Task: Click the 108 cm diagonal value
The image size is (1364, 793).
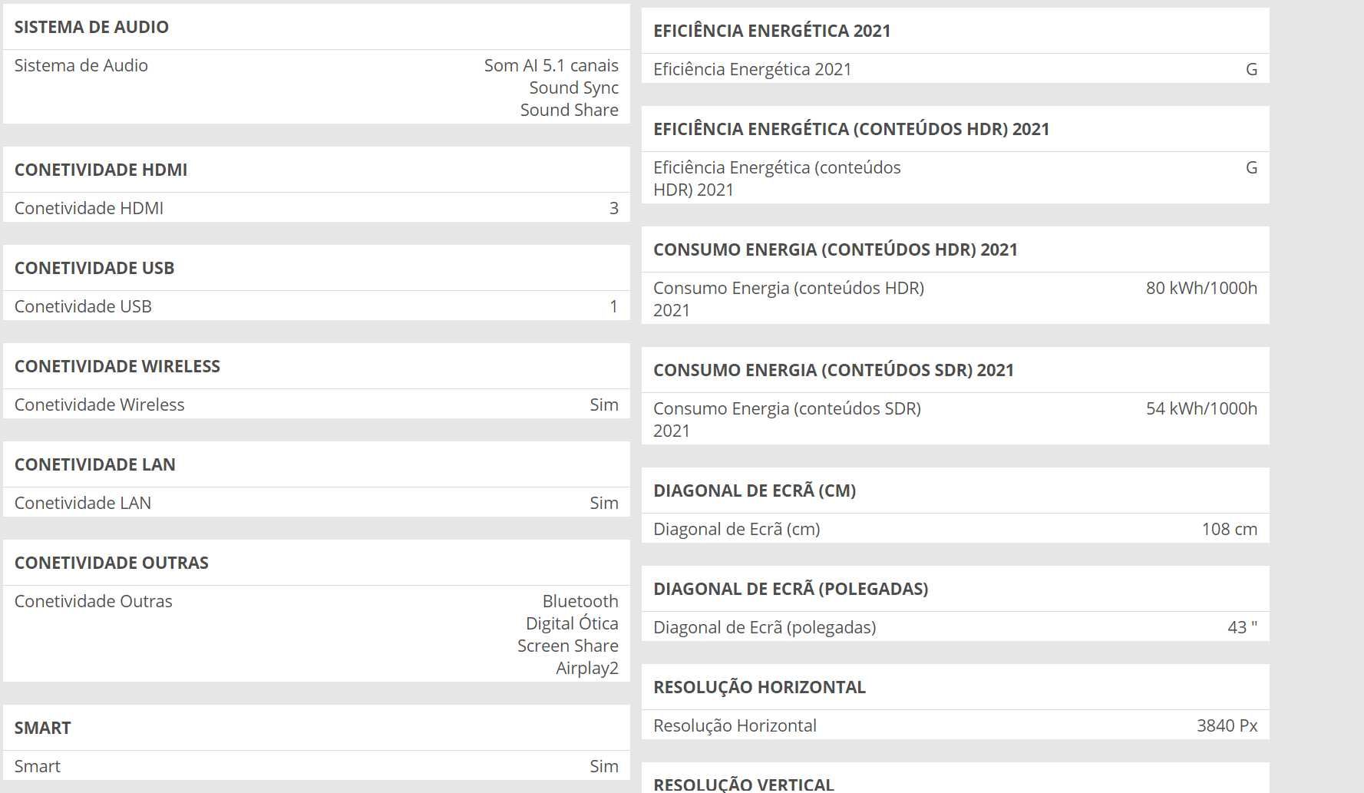Action: click(x=1229, y=529)
